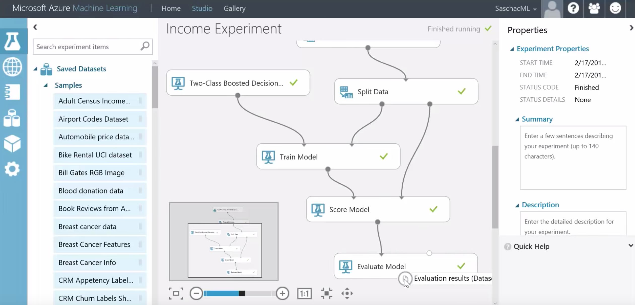Click the Finished running status text

454,29
